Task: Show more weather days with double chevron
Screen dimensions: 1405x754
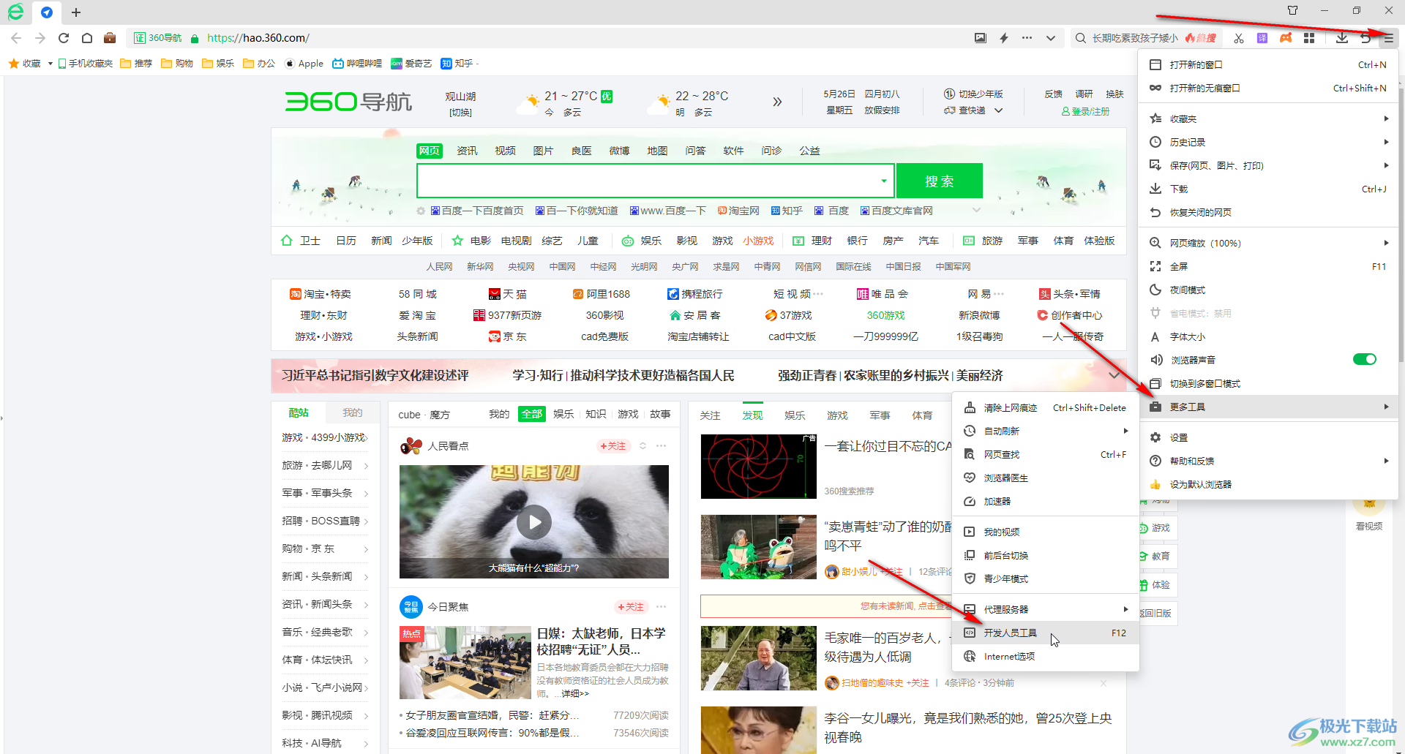Action: 777,102
